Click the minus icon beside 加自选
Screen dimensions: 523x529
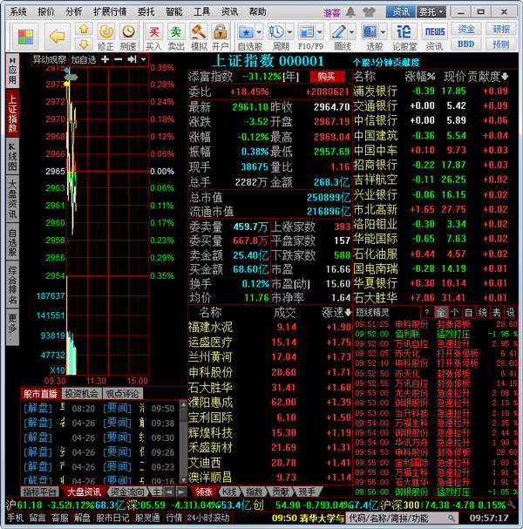coord(118,60)
